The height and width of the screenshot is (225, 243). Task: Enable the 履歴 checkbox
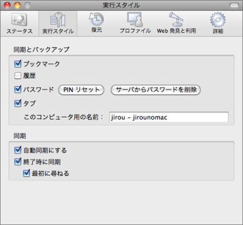tap(18, 76)
